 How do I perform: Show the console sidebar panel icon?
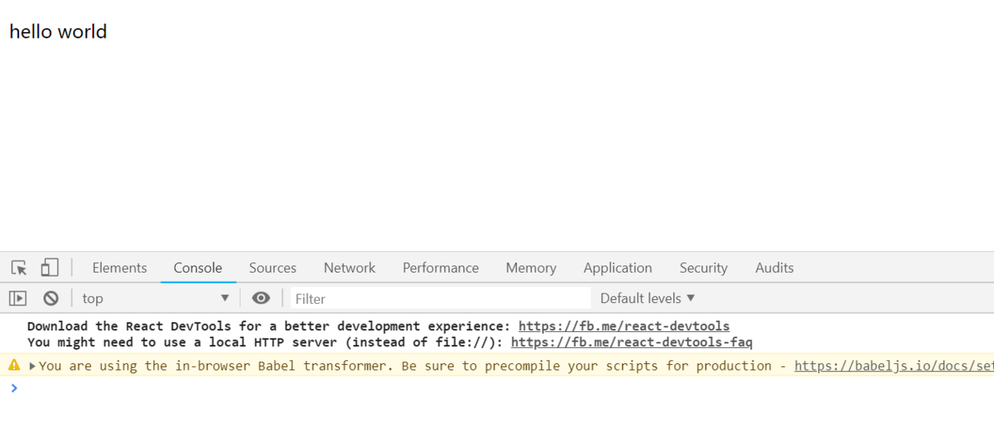pos(18,298)
